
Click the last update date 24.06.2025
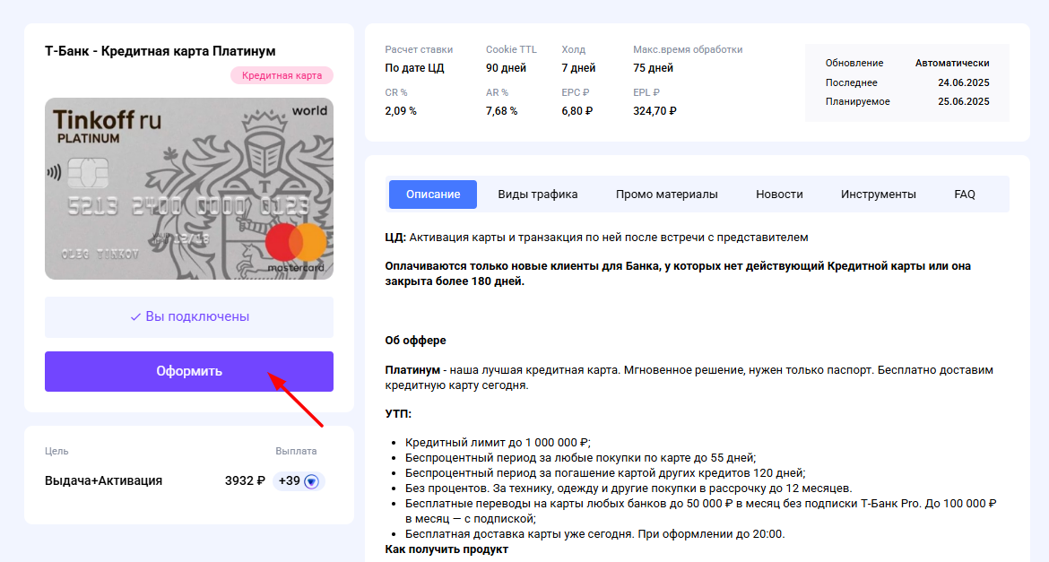pos(963,82)
